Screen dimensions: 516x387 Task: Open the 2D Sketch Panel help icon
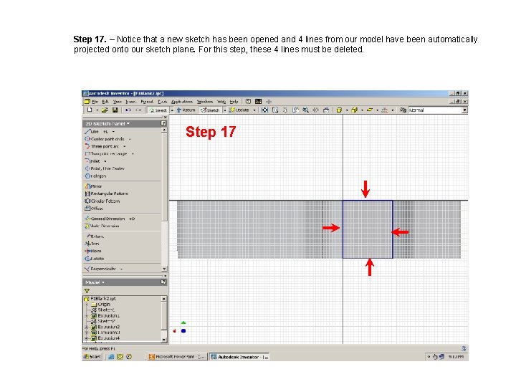(163, 123)
